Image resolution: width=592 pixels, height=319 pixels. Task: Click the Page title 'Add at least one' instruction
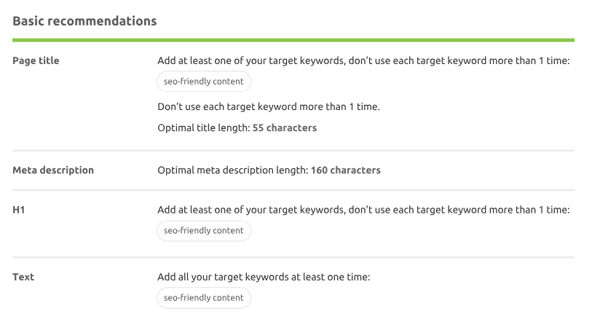(363, 61)
